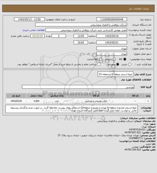Viewport: 157px width, 173px height.
Task: Click the remaining days field showing 3
Action: (59, 36)
